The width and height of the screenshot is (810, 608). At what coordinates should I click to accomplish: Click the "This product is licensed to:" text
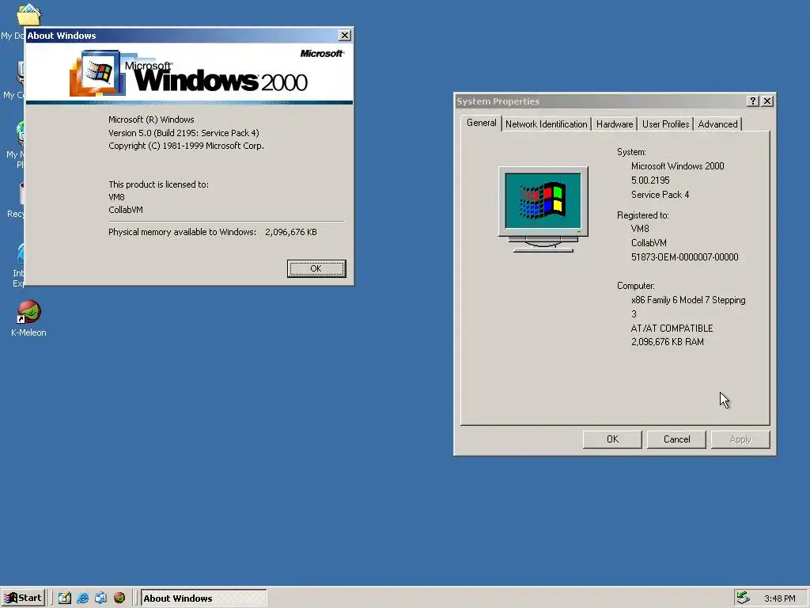point(158,184)
